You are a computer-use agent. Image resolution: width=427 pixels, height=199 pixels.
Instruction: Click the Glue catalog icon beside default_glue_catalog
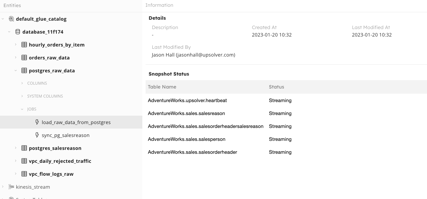pos(11,19)
